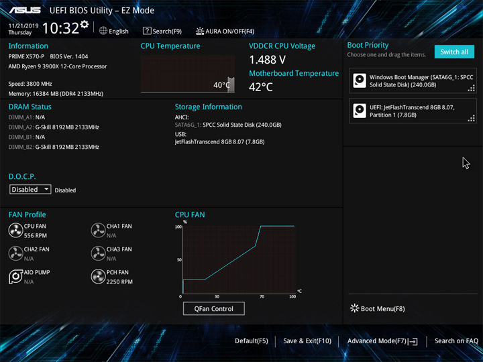
Task: Click the PRIME X570-P model text
Action: tap(26, 56)
